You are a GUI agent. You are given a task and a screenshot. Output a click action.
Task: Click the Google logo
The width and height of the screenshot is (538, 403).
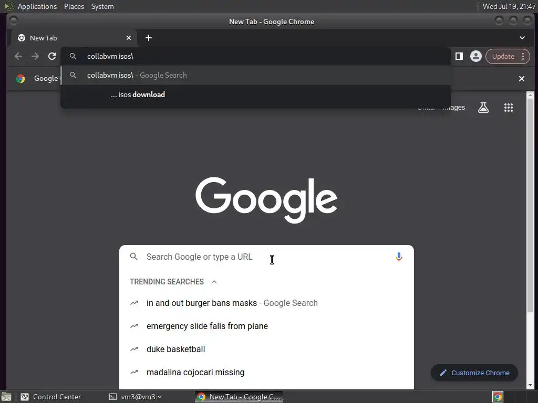[x=266, y=200]
